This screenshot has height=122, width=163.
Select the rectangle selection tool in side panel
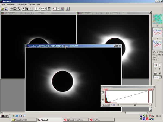[x=159, y=65]
